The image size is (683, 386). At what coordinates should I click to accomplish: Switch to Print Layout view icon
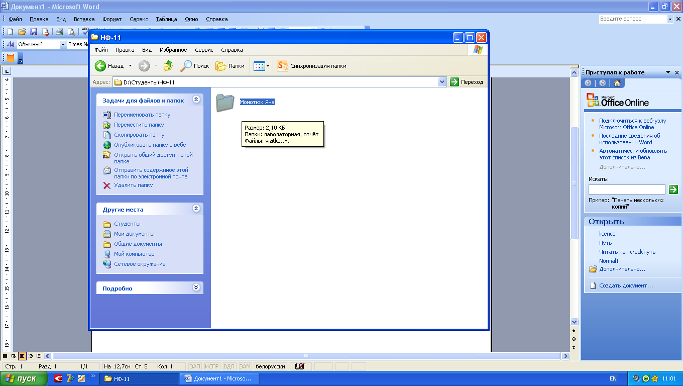[22, 356]
